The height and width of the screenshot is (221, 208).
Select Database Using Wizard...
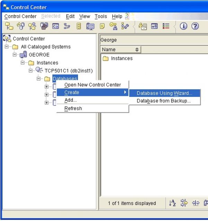pyautogui.click(x=165, y=93)
